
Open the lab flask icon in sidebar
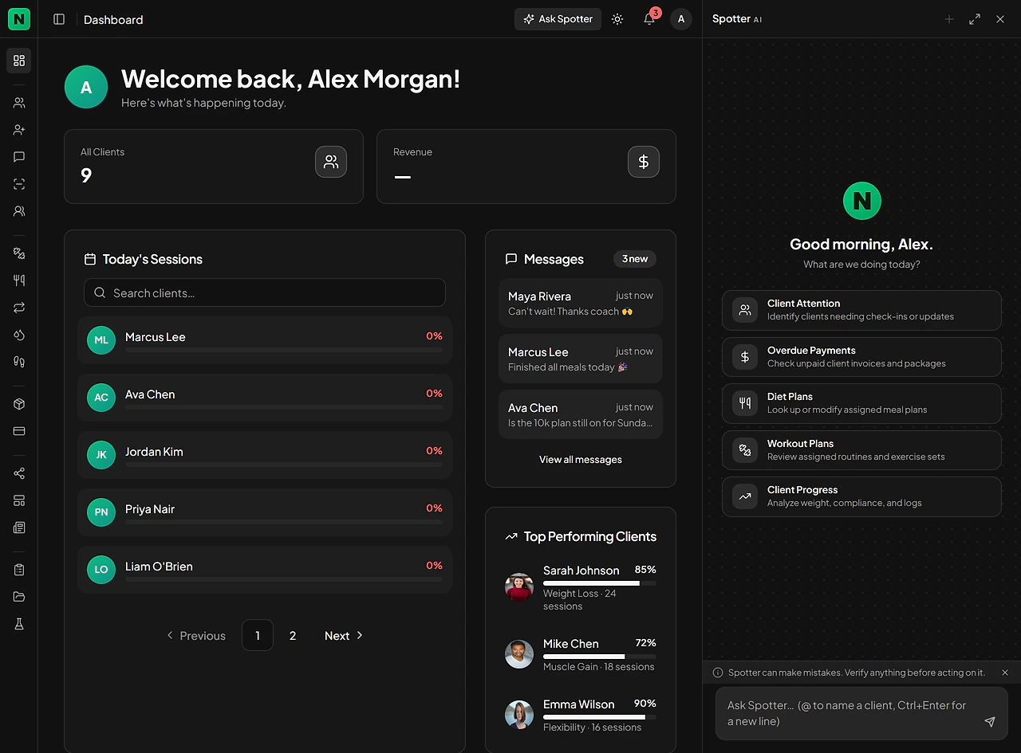point(19,624)
